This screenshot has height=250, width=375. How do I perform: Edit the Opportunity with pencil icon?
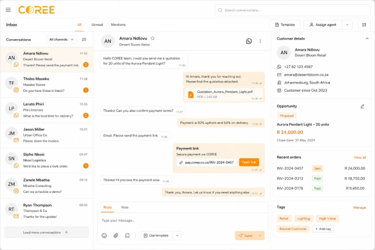[x=362, y=107]
